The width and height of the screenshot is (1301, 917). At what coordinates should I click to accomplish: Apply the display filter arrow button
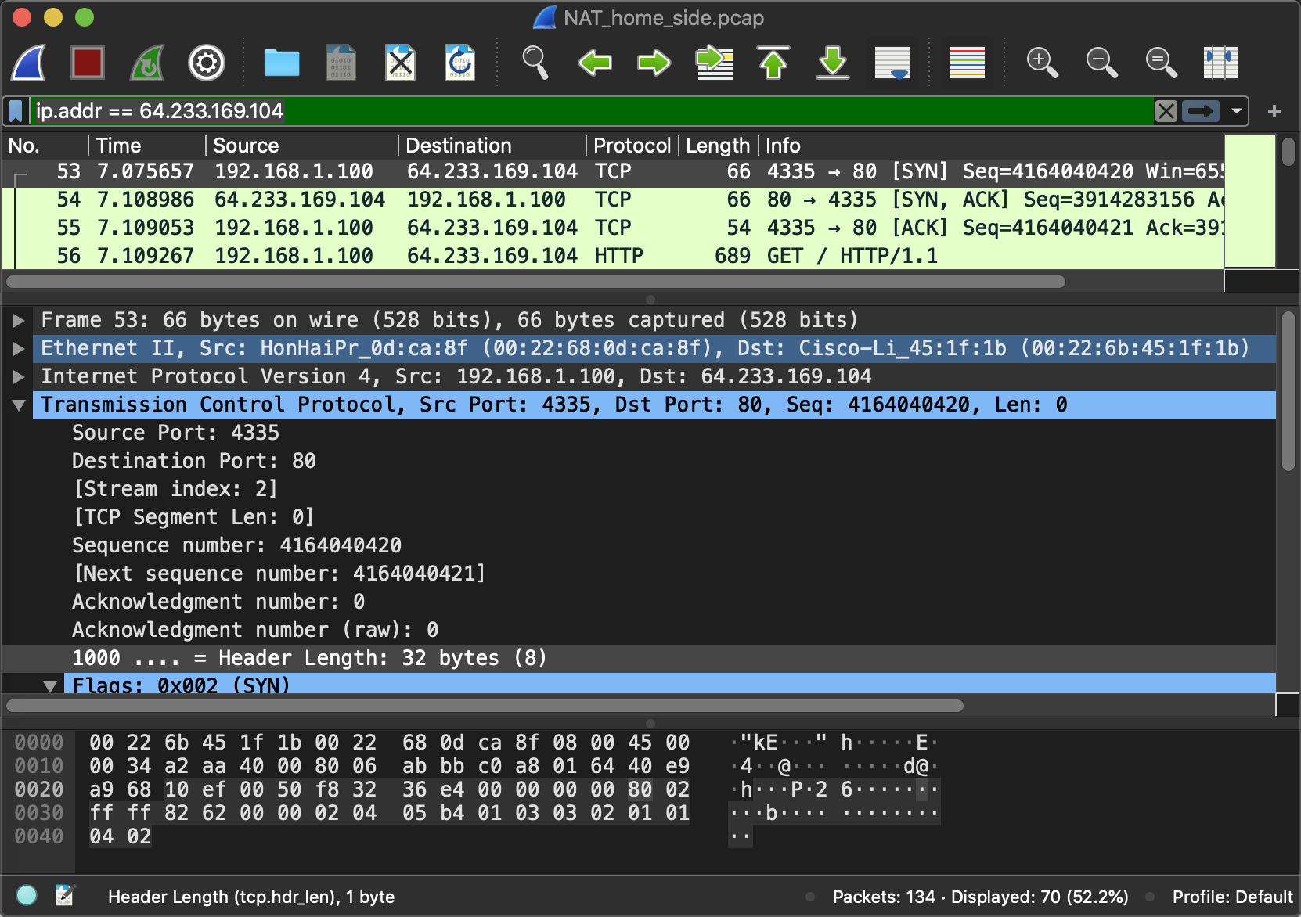pos(1201,111)
